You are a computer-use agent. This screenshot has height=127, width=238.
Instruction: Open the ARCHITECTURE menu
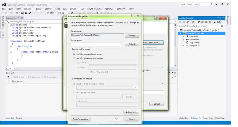point(94,9)
